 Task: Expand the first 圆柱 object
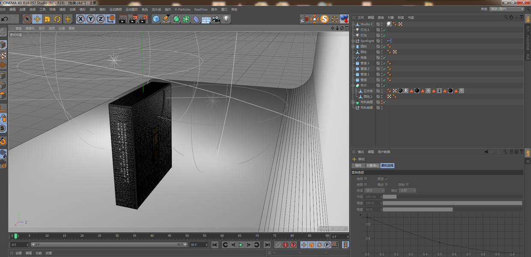pyautogui.click(x=353, y=47)
